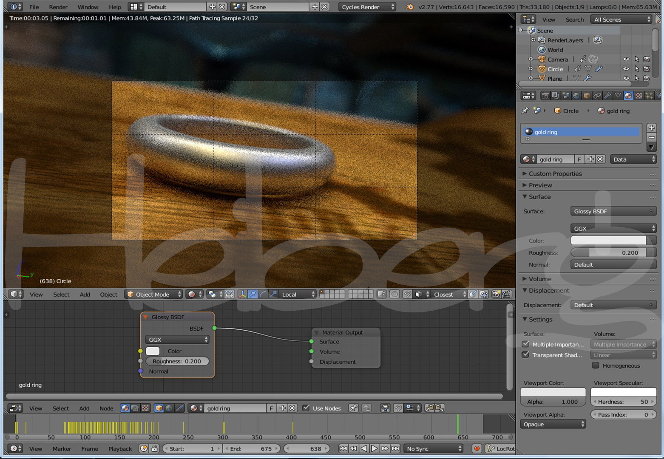Toggle Multiple Importance surface checkbox

[x=526, y=344]
